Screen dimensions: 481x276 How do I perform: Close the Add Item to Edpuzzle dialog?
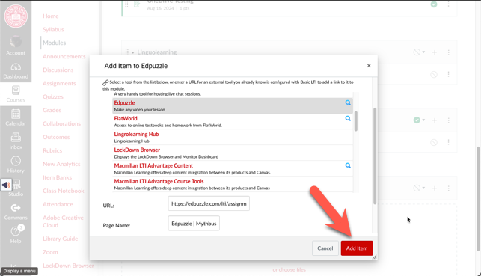click(369, 66)
